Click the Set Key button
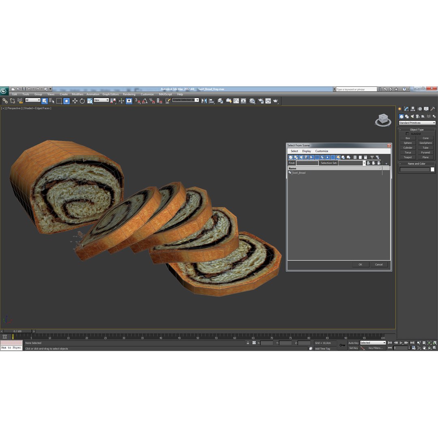This screenshot has width=438, height=438. [x=353, y=348]
